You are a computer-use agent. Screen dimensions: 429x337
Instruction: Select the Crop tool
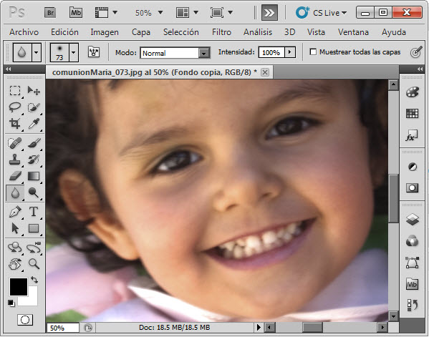(15, 124)
